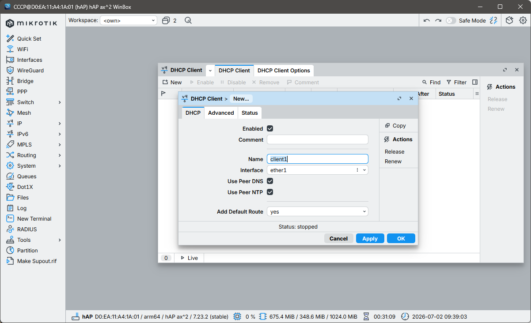The image size is (531, 323).
Task: Uncheck Use Peer NTP
Action: coord(270,192)
